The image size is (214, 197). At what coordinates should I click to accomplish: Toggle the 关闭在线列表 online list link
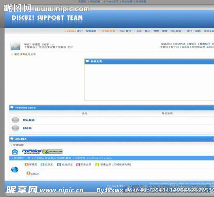click(x=122, y=165)
